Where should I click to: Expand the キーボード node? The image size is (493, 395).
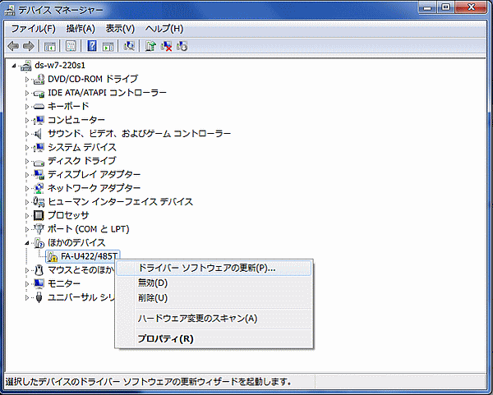27,107
